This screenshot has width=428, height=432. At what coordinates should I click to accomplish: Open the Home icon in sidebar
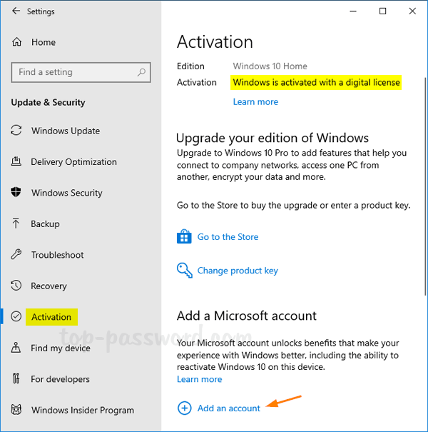pyautogui.click(x=16, y=42)
